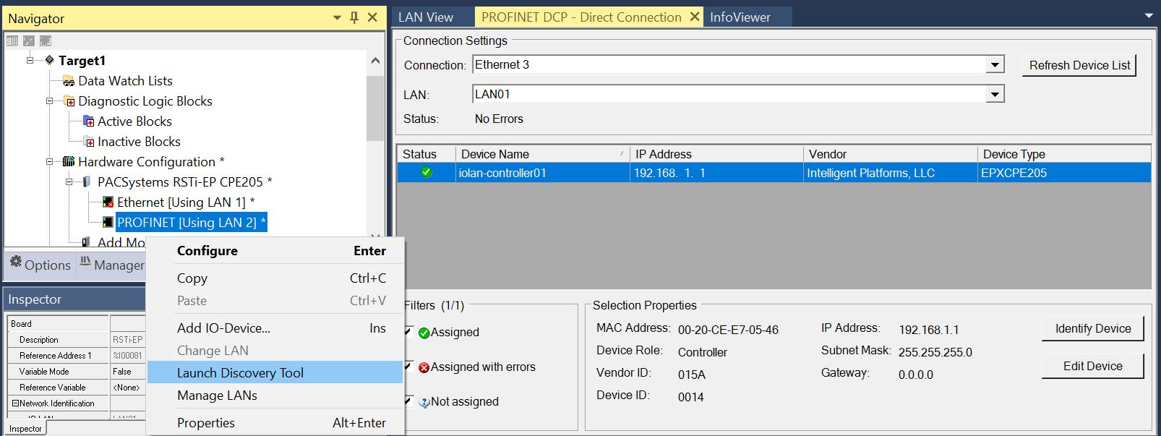The width and height of the screenshot is (1161, 436).
Task: Click the green status checkmark in device row
Action: [427, 173]
